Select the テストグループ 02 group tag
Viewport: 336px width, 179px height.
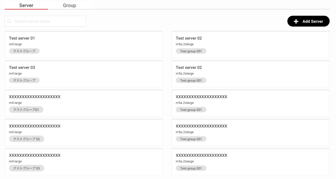(27, 139)
